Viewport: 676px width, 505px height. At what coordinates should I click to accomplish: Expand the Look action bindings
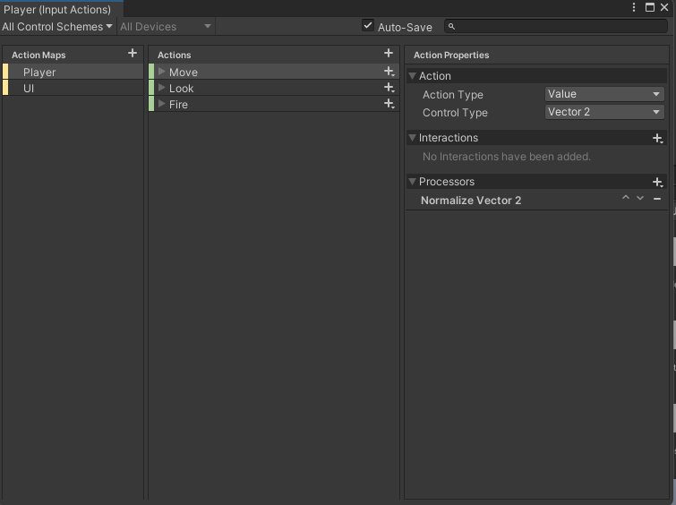[x=162, y=88]
